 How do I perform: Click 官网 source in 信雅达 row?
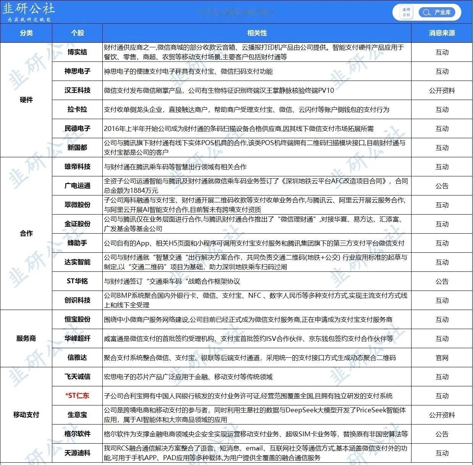tap(442, 358)
